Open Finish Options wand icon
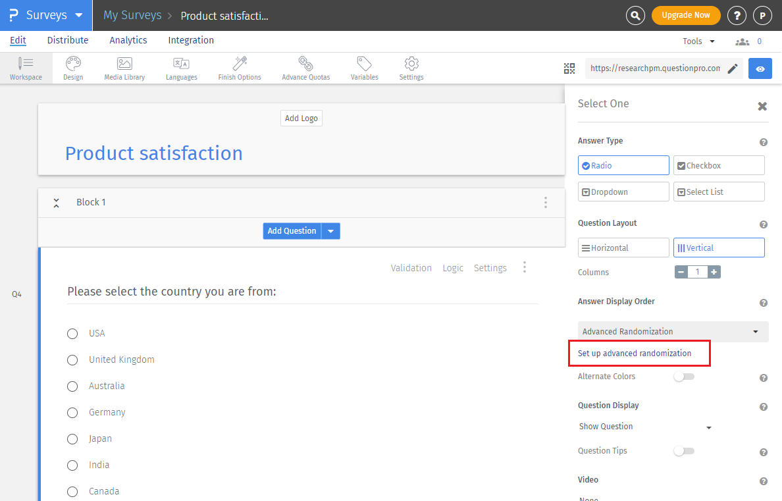Image resolution: width=782 pixels, height=501 pixels. point(240,68)
